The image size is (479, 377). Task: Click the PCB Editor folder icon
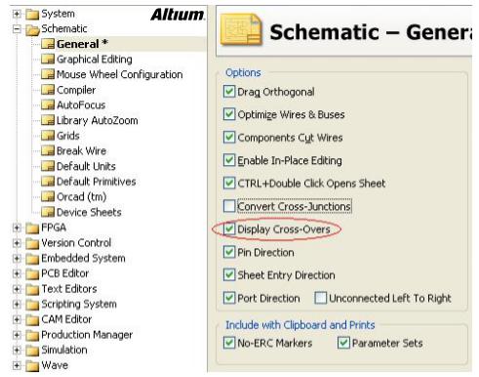tap(32, 273)
